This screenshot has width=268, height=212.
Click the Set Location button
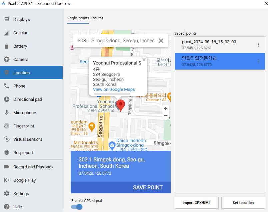tap(243, 203)
